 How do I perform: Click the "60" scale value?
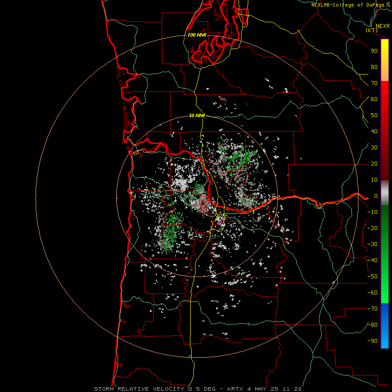[374, 99]
